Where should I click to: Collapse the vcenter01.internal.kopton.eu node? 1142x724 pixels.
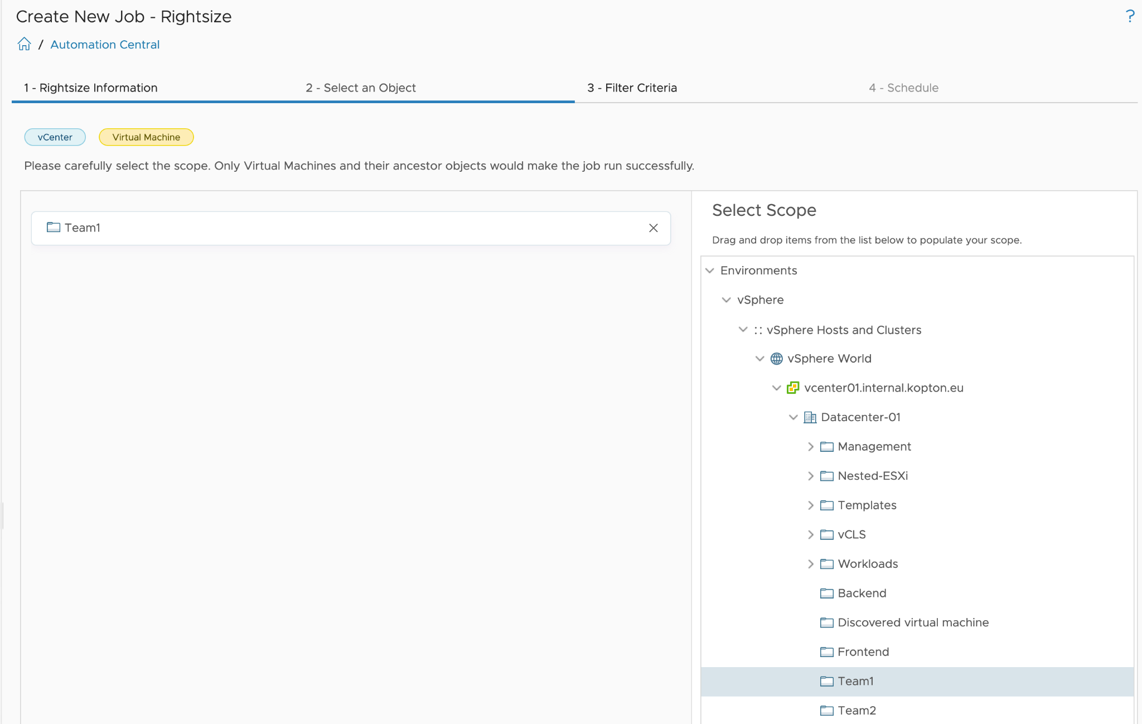coord(777,388)
